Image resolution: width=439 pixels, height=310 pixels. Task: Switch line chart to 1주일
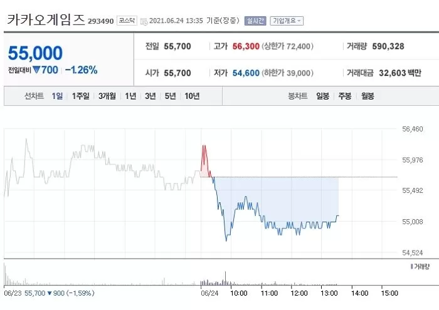pyautogui.click(x=81, y=96)
